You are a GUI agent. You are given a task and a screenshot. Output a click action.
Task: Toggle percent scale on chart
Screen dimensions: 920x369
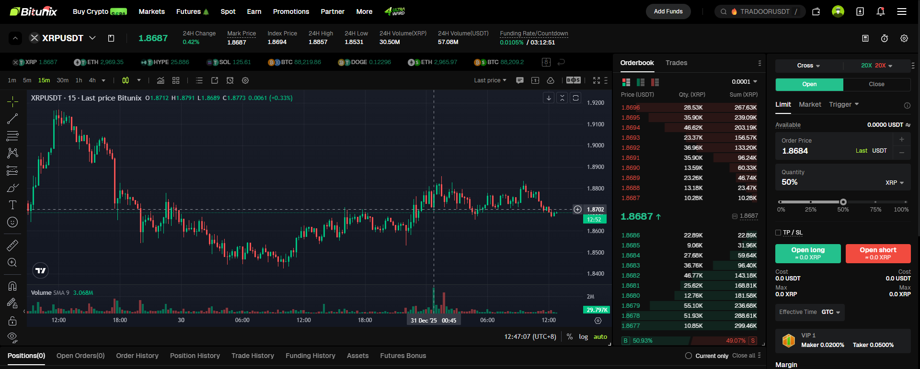pyautogui.click(x=570, y=336)
